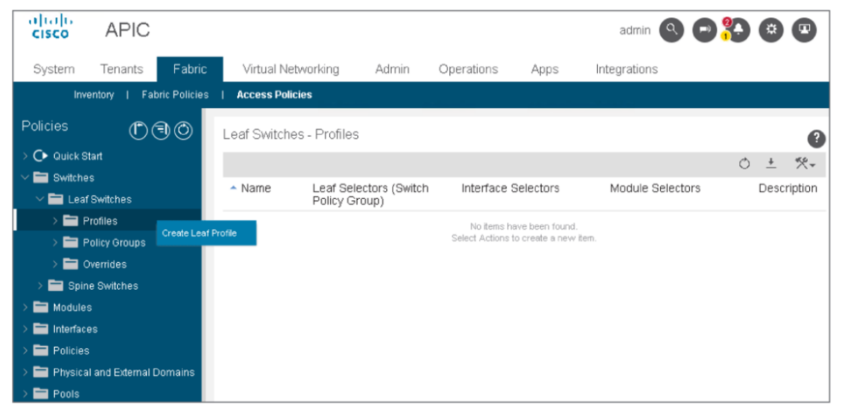Go to Fabric Policies submenu

click(175, 94)
